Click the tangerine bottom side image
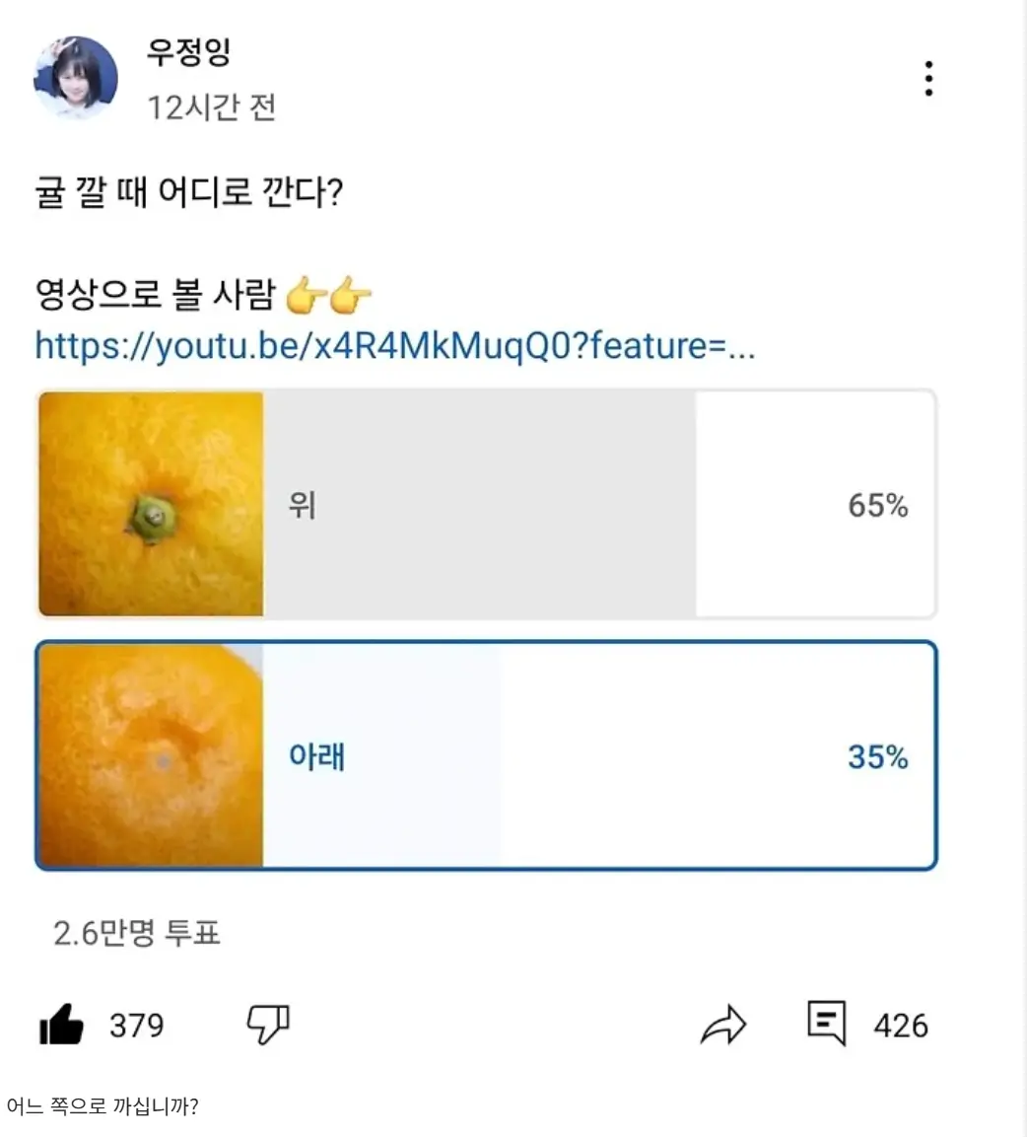This screenshot has height=1137, width=1027. click(x=151, y=756)
